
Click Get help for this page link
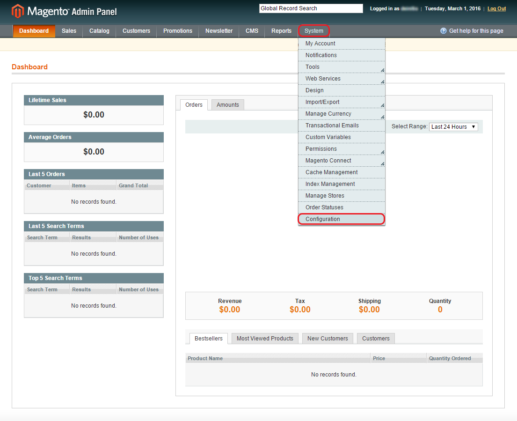pyautogui.click(x=476, y=31)
